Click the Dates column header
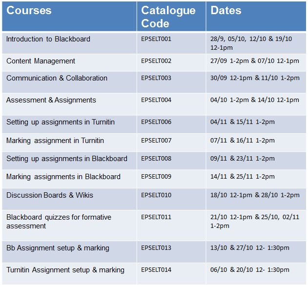Image resolution: width=308 pixels, height=287 pixels. click(x=256, y=16)
